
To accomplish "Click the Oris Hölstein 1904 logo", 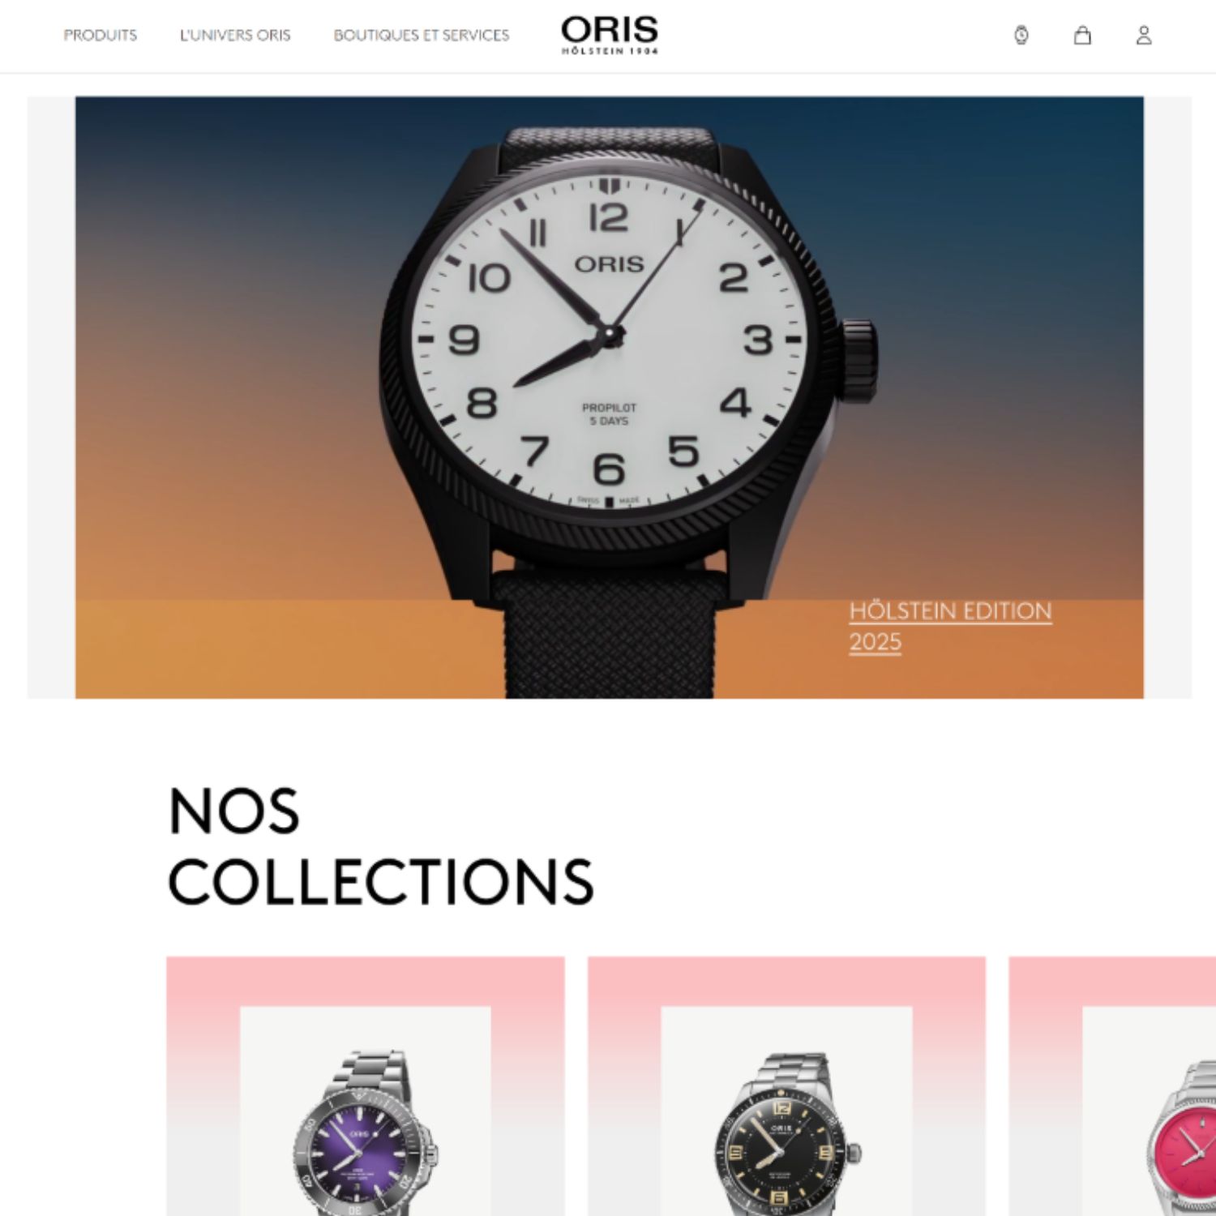I will point(610,35).
